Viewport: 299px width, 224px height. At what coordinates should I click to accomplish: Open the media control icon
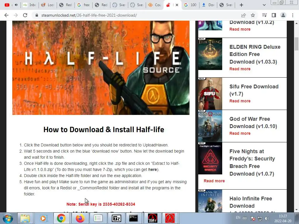[x=264, y=15]
